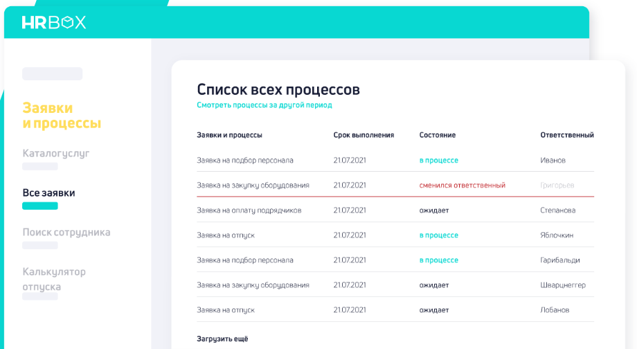637x349 pixels.
Task: Select the greyed name Григорьев
Action: pyautogui.click(x=557, y=186)
